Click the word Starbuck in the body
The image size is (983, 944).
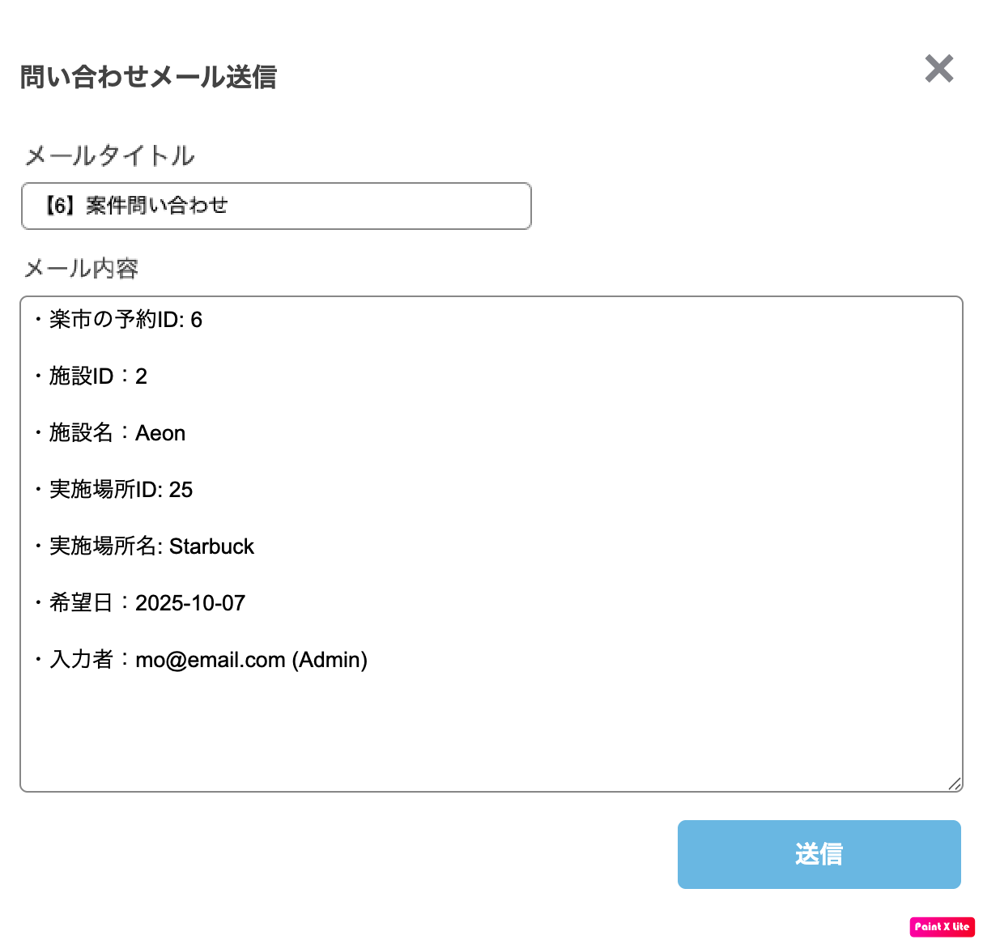point(211,546)
